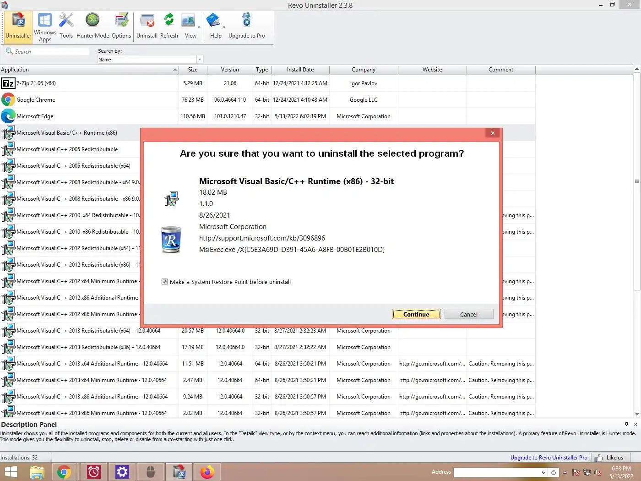Screen dimensions: 641x481
Task: Close the uninstall confirmation dialog
Action: pos(493,133)
